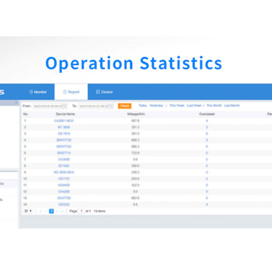
Task: Click the overspeed count in row 2
Action: 207,127
